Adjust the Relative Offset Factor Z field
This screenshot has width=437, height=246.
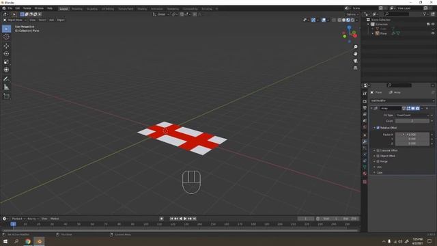412,143
